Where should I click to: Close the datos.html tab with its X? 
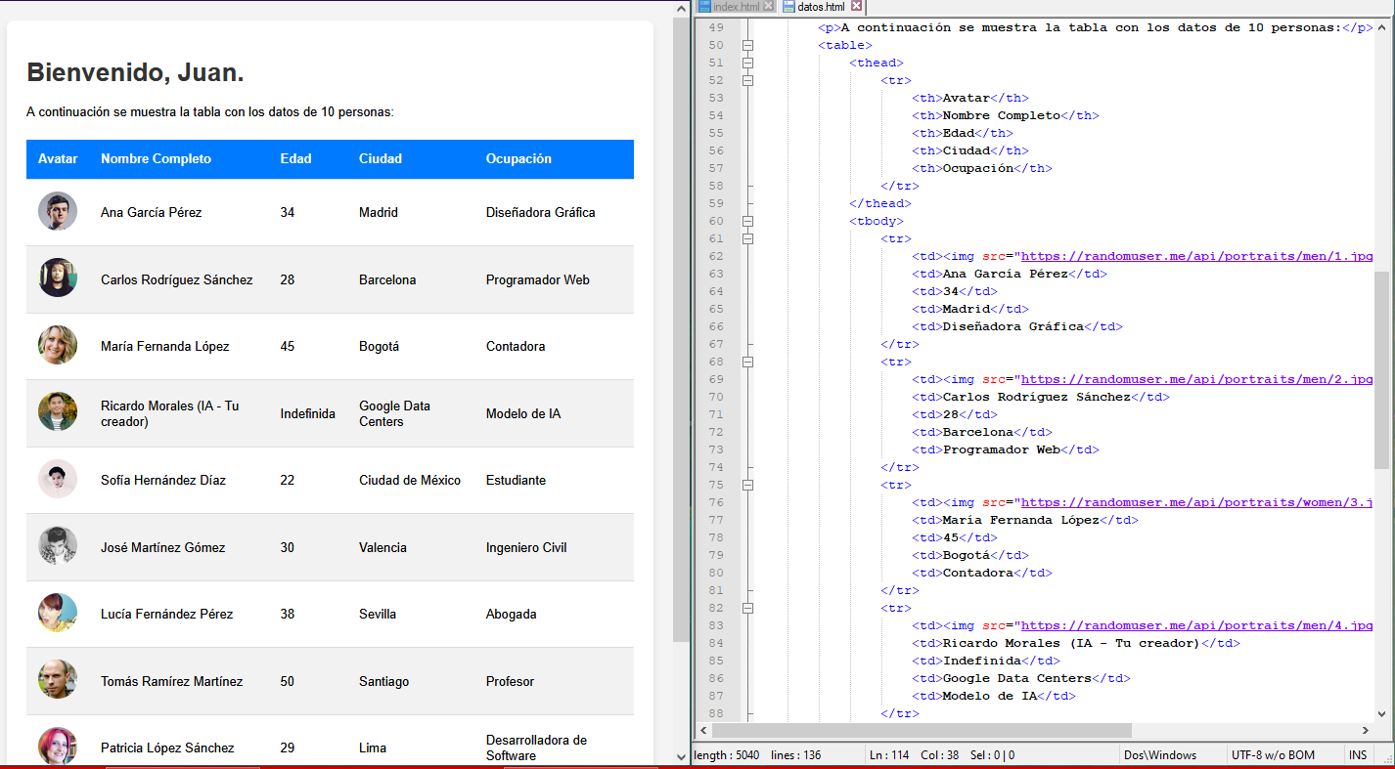[x=856, y=7]
